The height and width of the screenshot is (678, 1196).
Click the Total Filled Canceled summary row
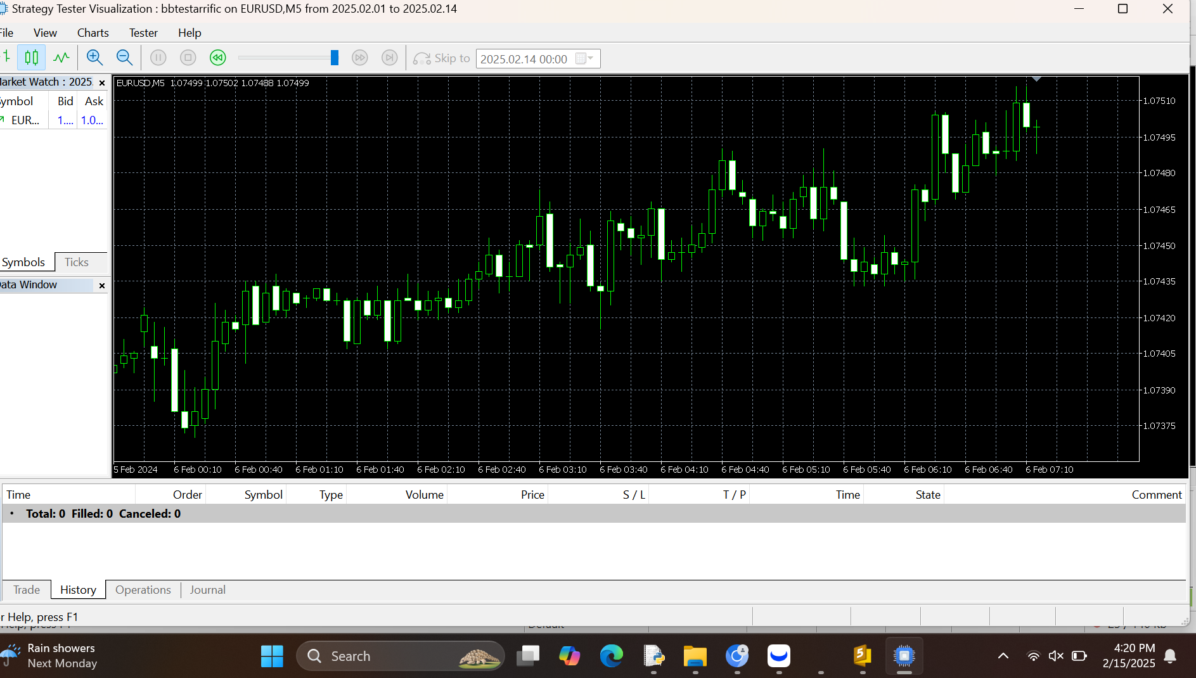pyautogui.click(x=594, y=514)
